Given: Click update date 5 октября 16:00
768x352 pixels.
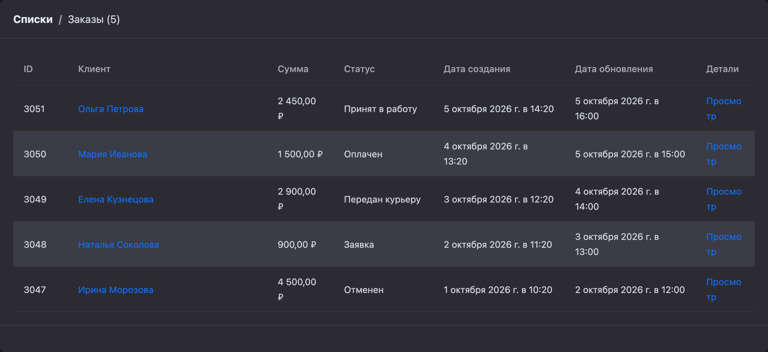Looking at the screenshot, I should [617, 108].
